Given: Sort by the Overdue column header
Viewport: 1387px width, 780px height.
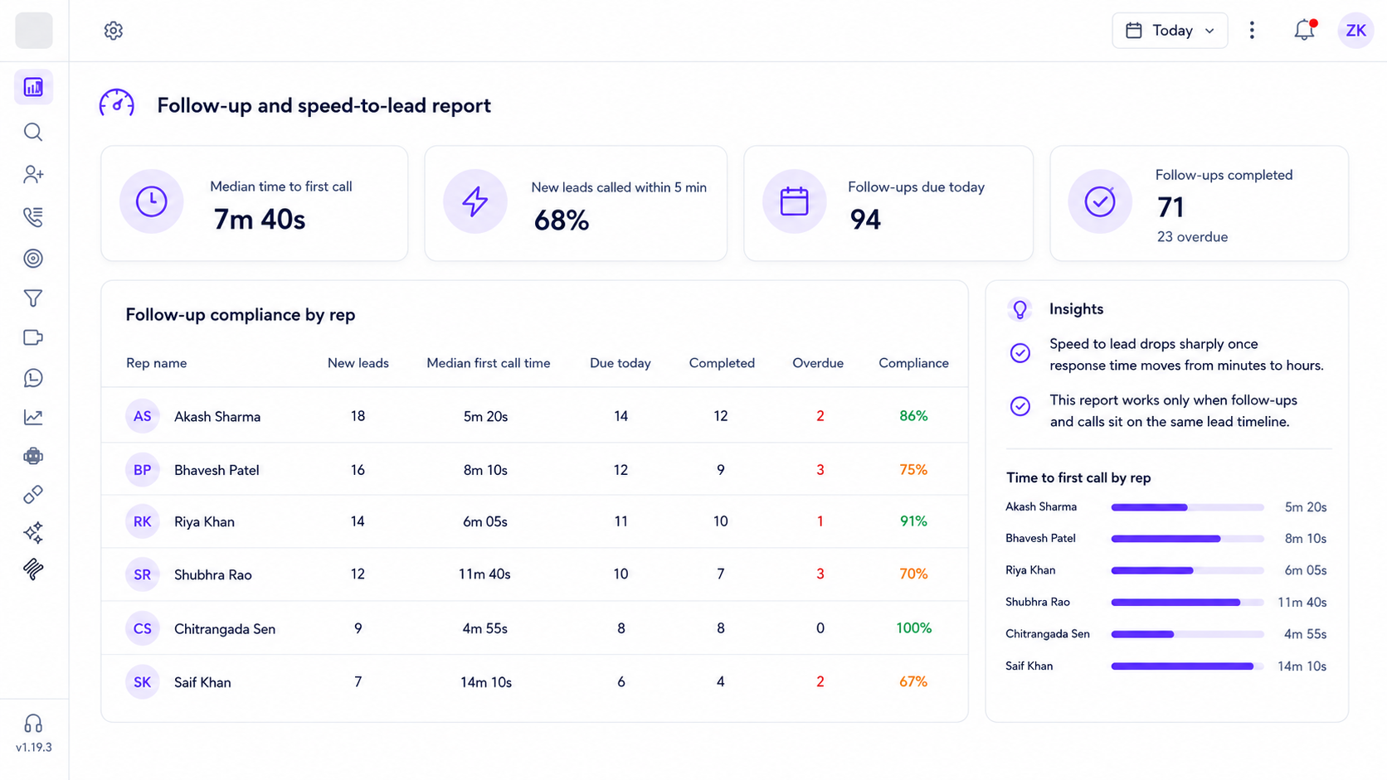Looking at the screenshot, I should tap(818, 363).
